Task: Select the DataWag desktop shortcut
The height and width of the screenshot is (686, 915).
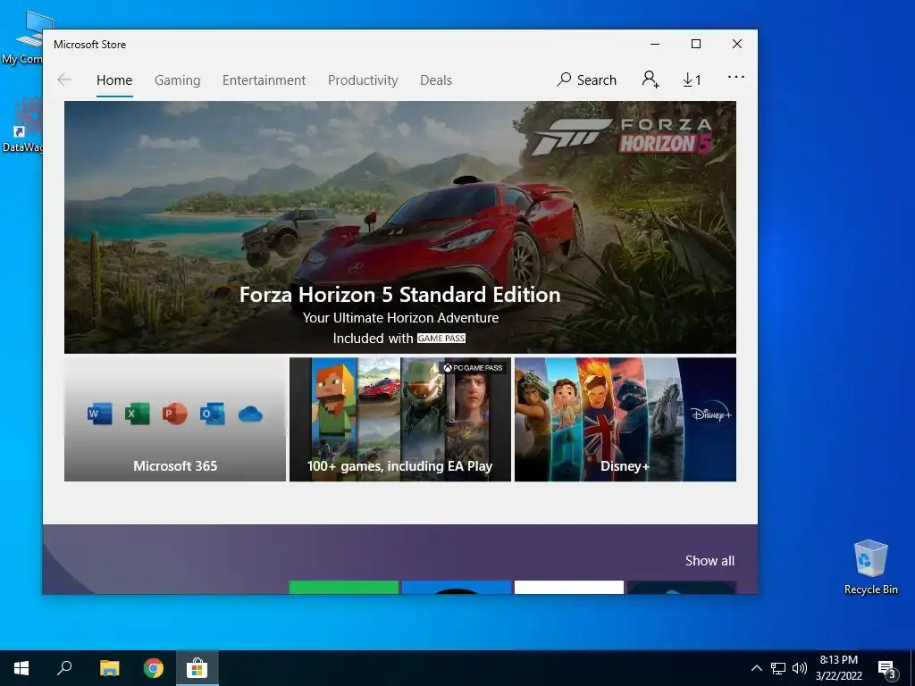Action: [22, 125]
